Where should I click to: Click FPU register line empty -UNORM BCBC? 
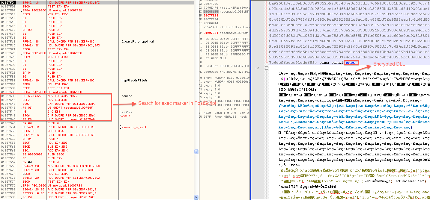coord(225,77)
